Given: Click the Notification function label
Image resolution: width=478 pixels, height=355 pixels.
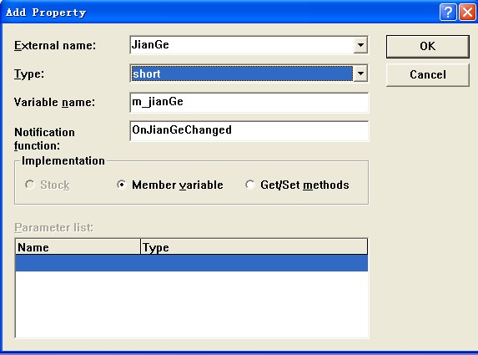Looking at the screenshot, I should pos(44,139).
